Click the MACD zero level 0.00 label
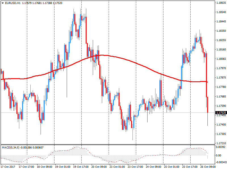227x170 pixels. [218, 156]
